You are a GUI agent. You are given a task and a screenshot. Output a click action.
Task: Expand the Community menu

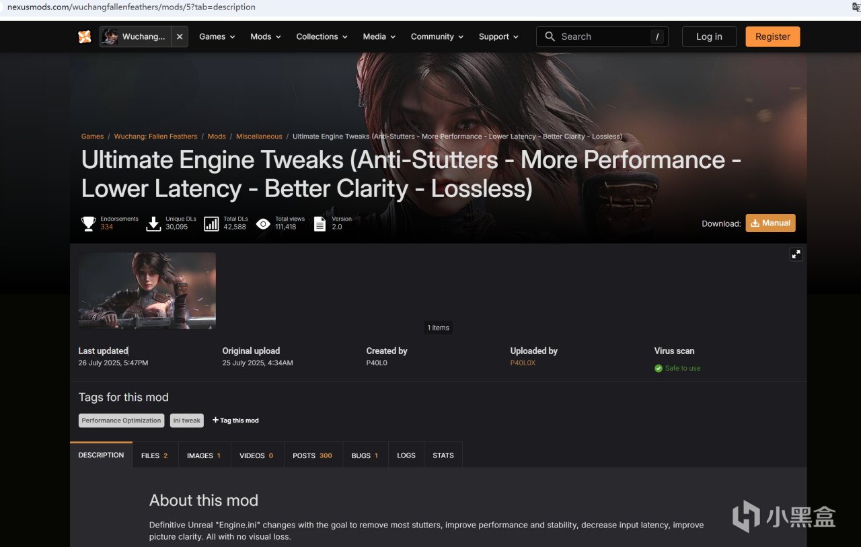click(x=437, y=37)
